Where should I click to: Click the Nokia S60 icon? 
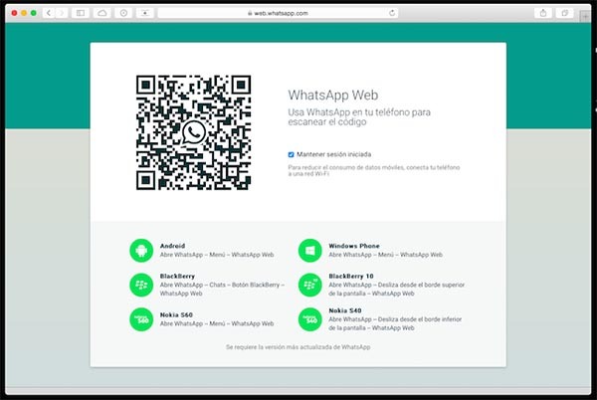point(141,319)
